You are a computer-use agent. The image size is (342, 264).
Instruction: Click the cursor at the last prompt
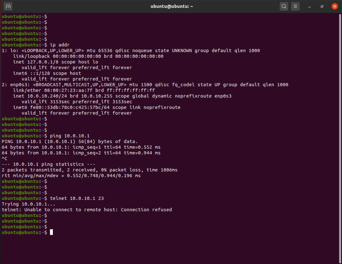click(x=51, y=232)
